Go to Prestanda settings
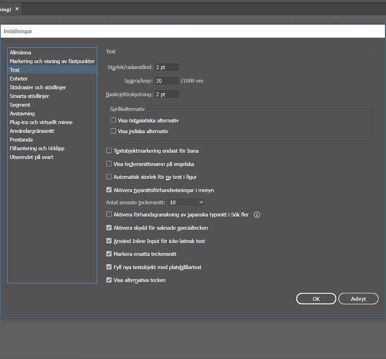Image resolution: width=386 pixels, height=359 pixels. (x=52, y=140)
